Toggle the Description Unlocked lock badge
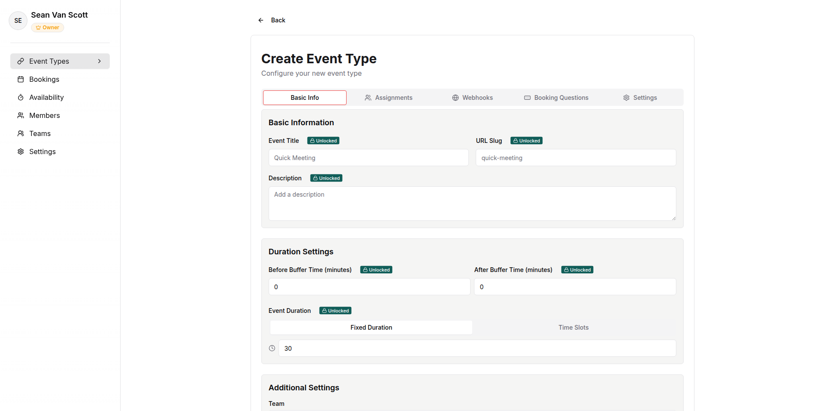821x411 pixels. pos(326,178)
